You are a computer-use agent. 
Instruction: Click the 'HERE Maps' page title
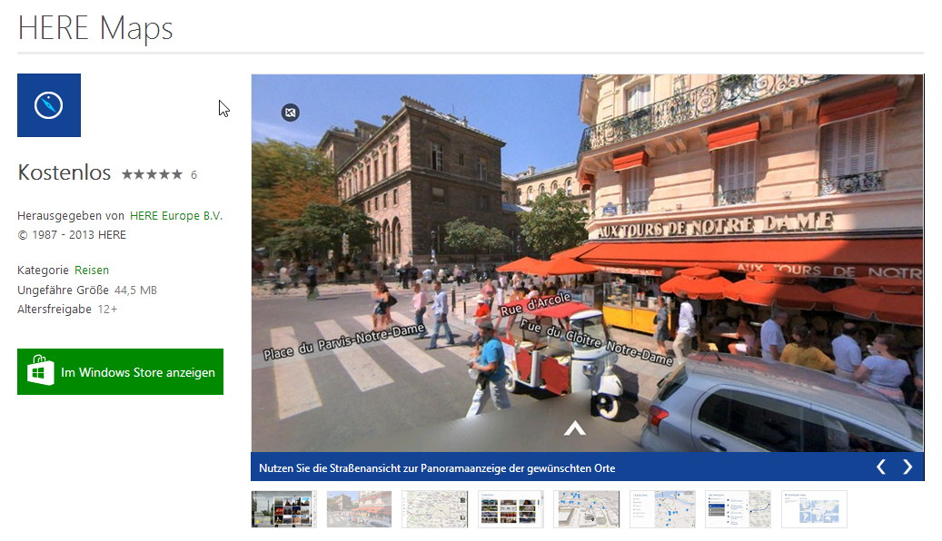tap(95, 28)
